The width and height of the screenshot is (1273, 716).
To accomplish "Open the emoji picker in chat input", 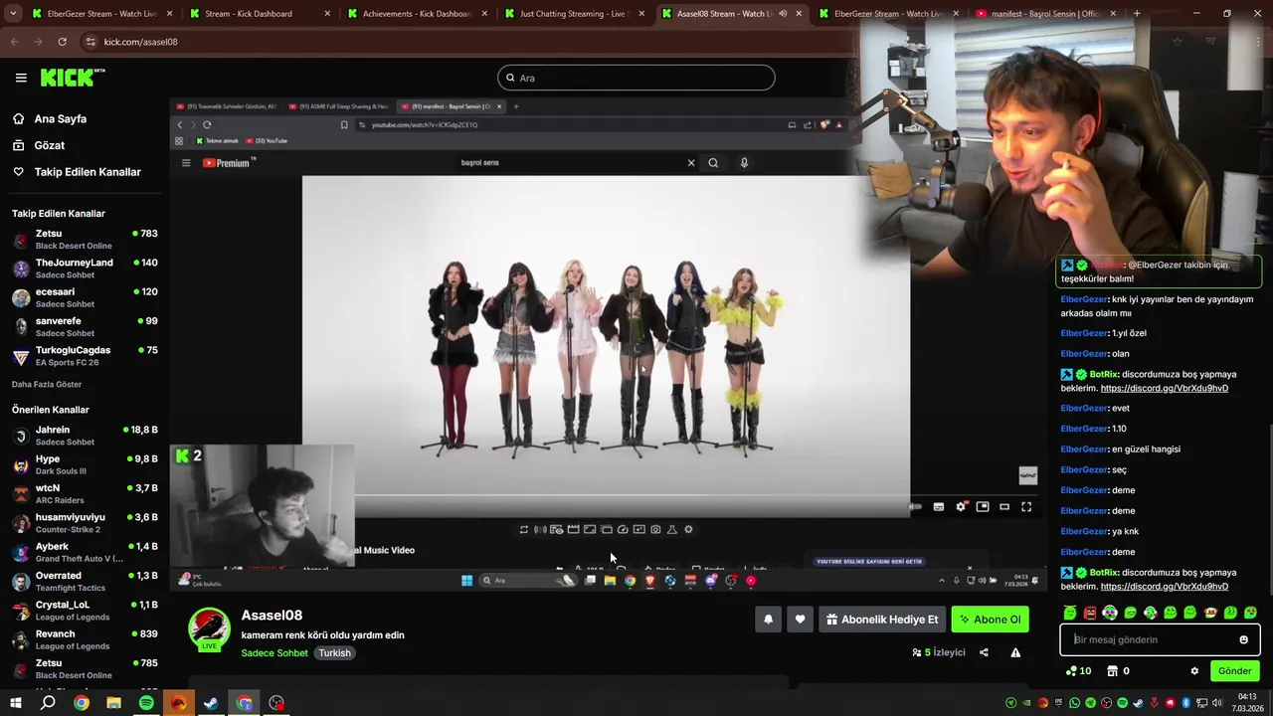I will pyautogui.click(x=1243, y=639).
